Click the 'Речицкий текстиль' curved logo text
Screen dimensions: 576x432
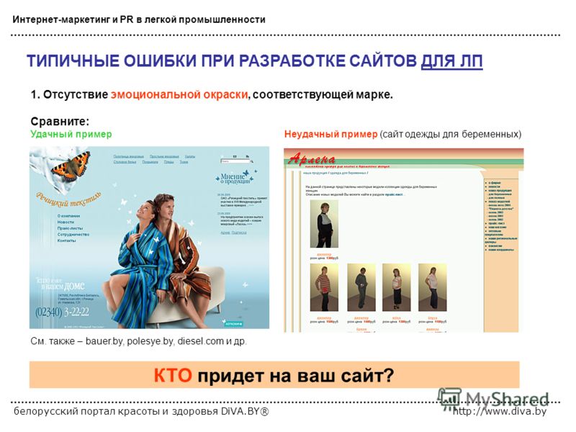tap(68, 201)
